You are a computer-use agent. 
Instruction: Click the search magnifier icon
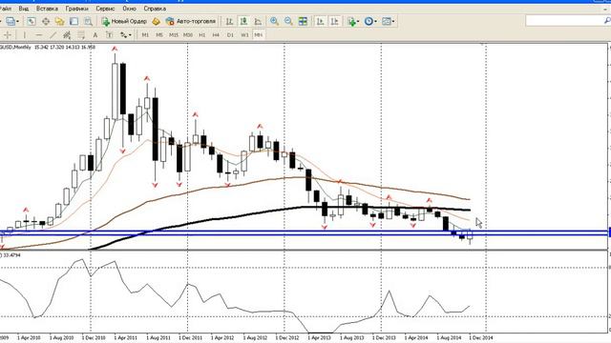(607, 21)
